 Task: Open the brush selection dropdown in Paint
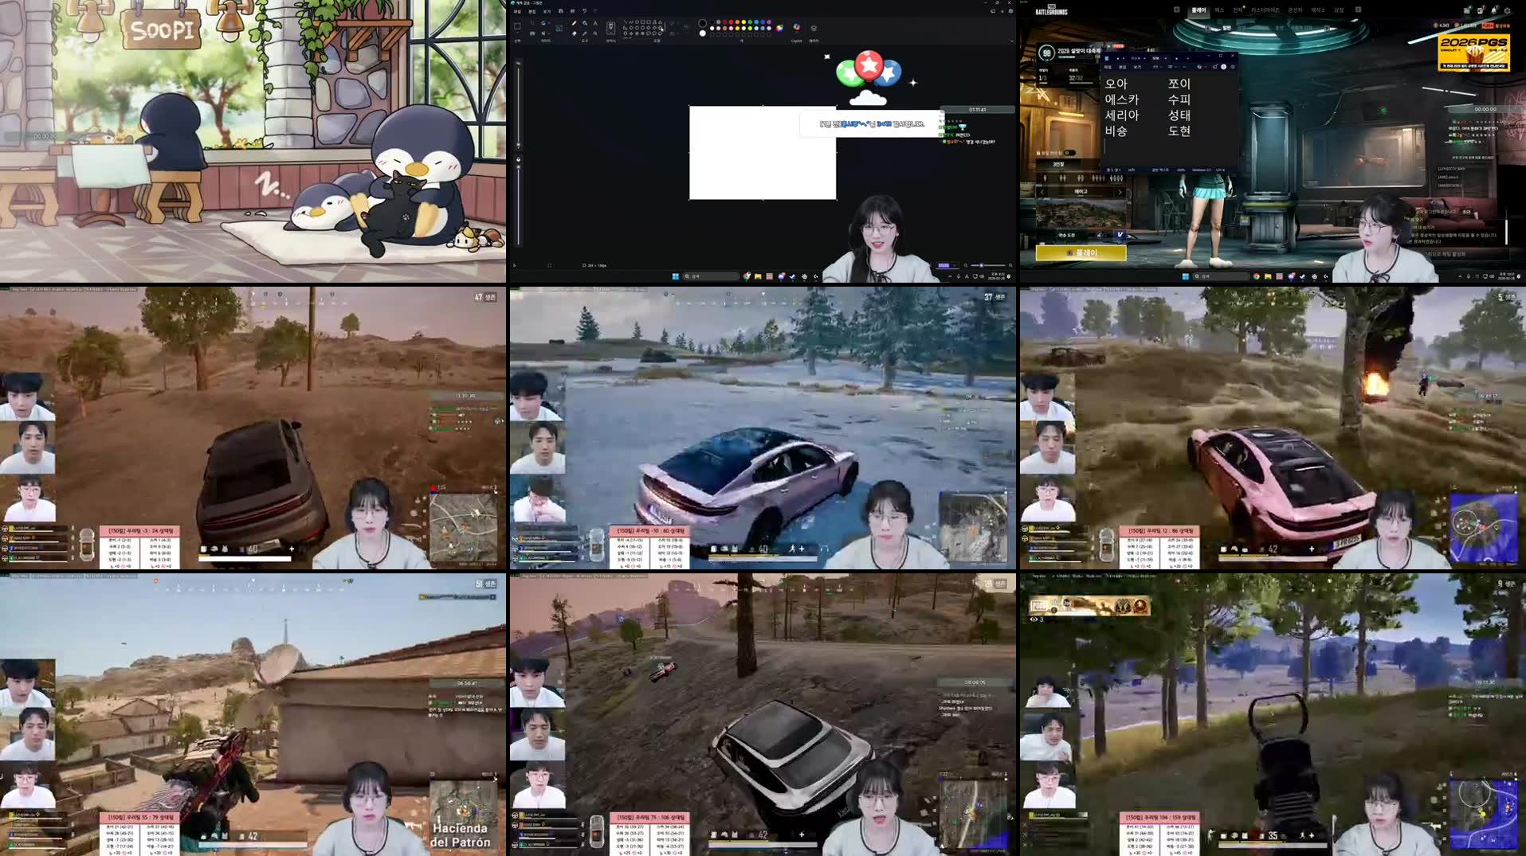[x=610, y=28]
